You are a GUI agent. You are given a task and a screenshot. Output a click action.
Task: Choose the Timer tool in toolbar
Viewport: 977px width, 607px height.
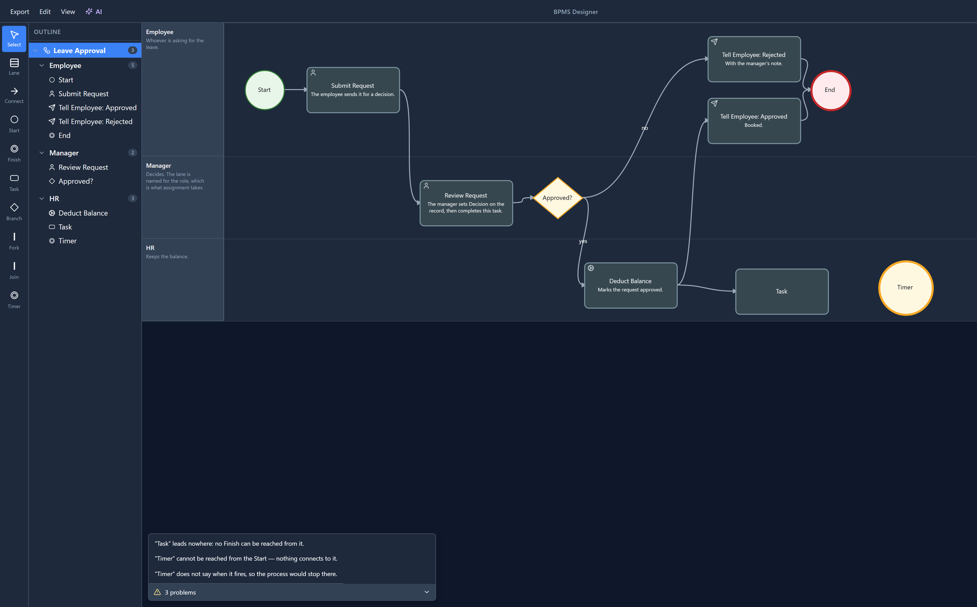click(14, 300)
